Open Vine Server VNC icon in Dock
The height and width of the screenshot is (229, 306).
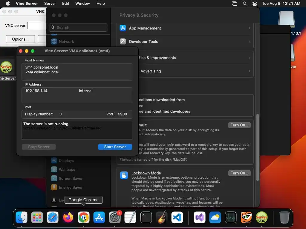(262, 217)
